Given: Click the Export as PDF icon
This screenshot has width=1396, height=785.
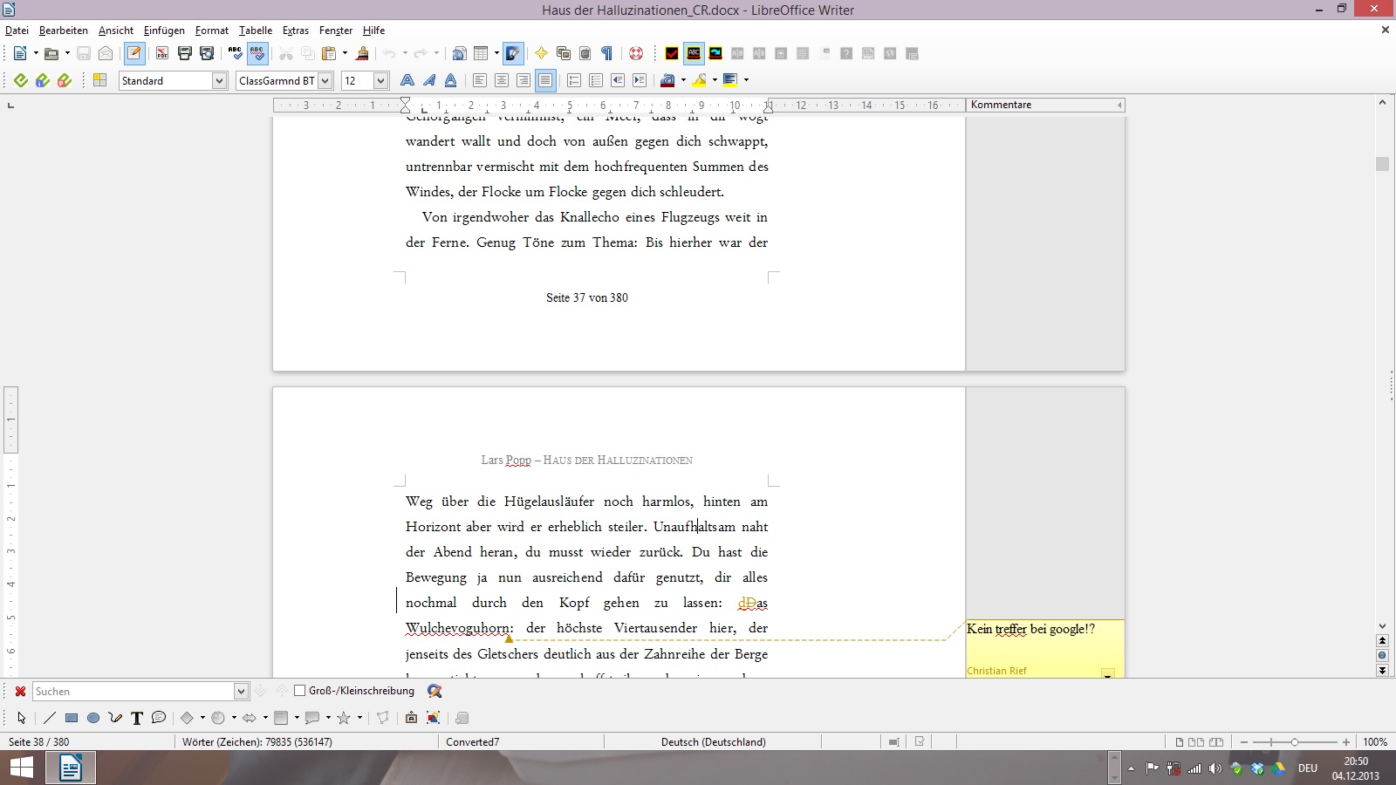Looking at the screenshot, I should tap(162, 53).
